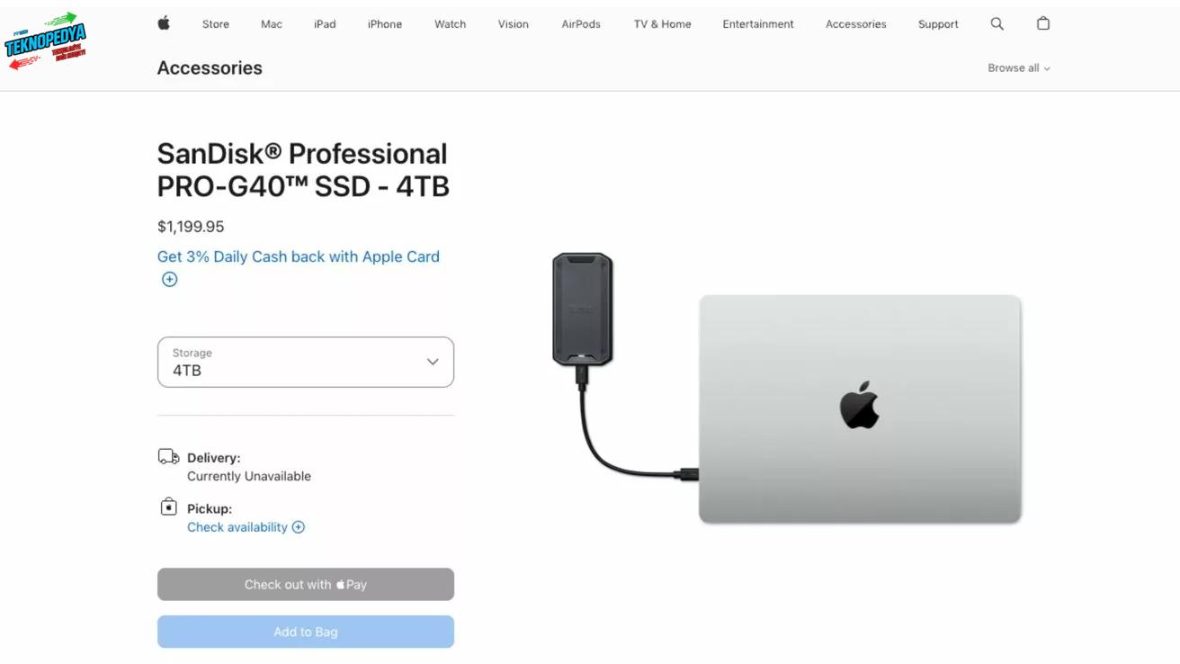Click Check out with Apple Pay button
Image resolution: width=1180 pixels, height=664 pixels.
coord(306,585)
